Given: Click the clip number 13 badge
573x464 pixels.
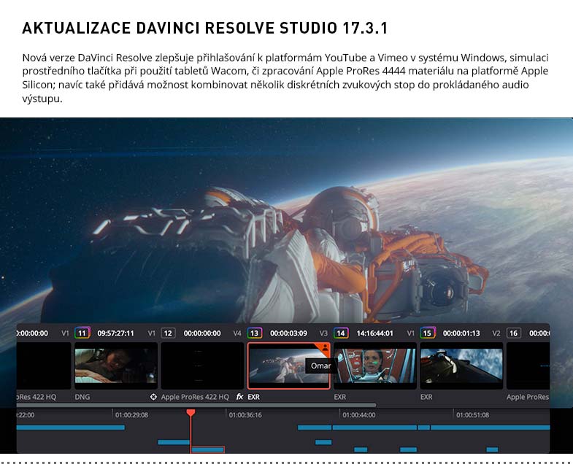Looking at the screenshot, I should click(x=254, y=333).
